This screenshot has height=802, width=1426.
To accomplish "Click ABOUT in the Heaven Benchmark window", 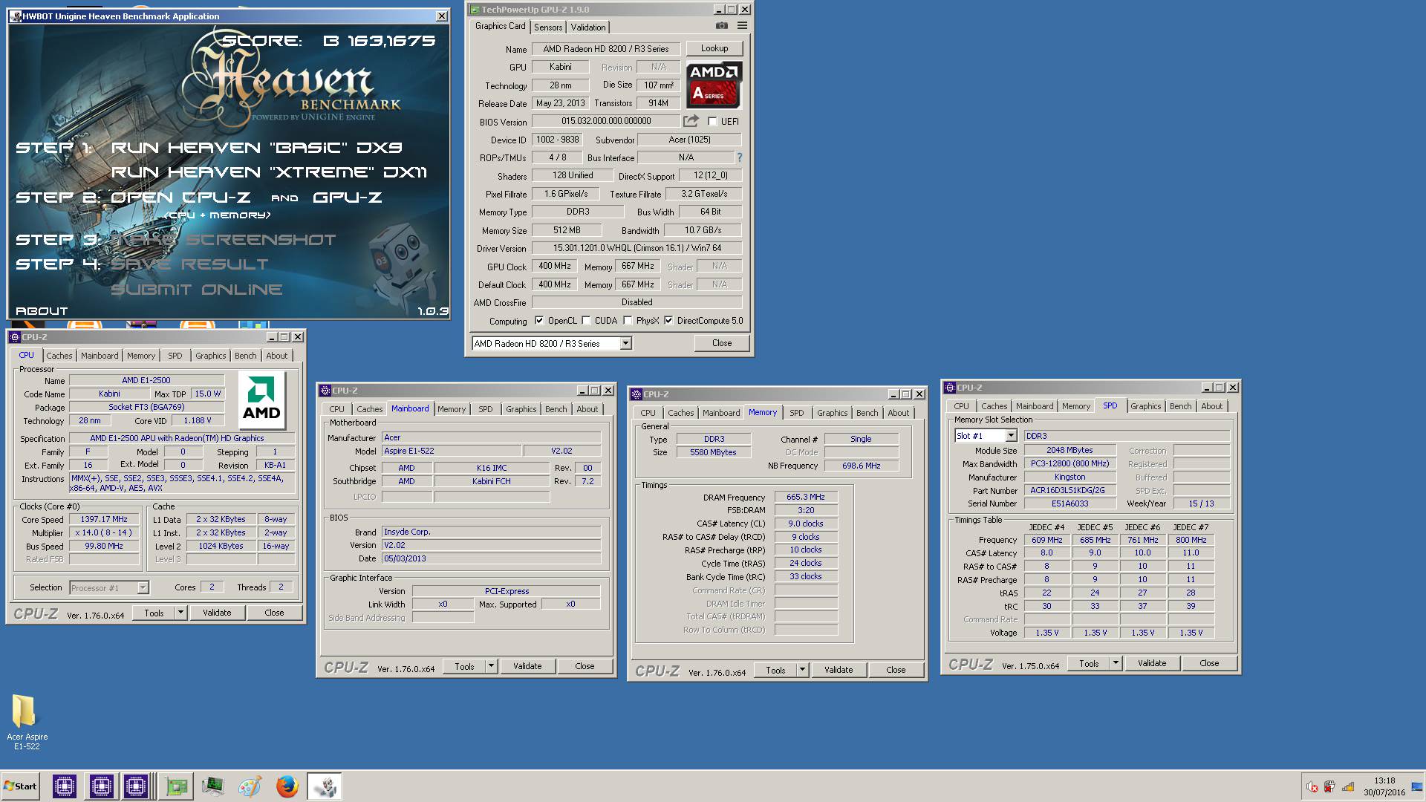I will [42, 311].
